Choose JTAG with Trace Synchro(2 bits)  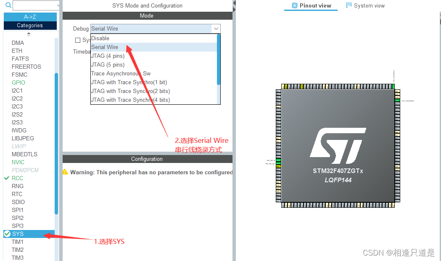(154, 91)
